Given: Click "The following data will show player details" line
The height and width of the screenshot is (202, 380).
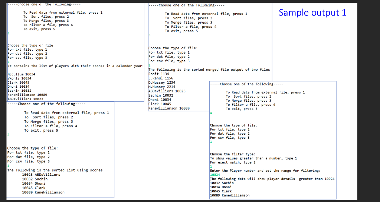Looking at the screenshot, I should (x=272, y=179).
